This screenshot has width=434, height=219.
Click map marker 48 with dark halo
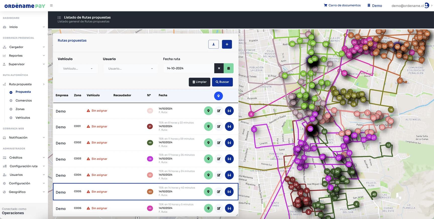coord(310,129)
